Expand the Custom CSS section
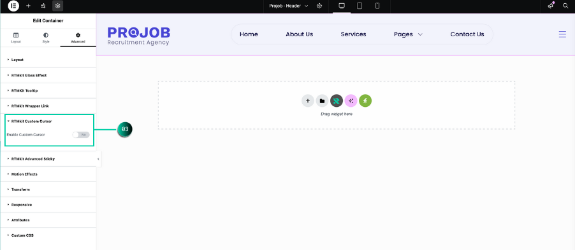This screenshot has width=575, height=250. pos(48,235)
